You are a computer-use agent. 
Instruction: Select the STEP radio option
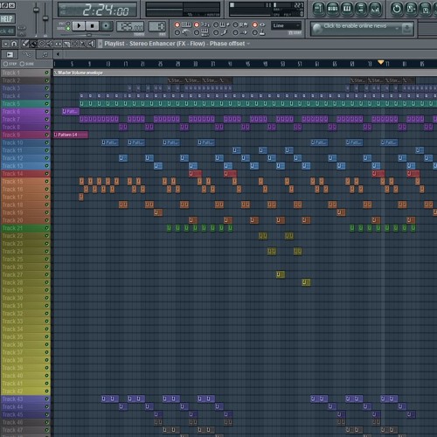pos(5,64)
